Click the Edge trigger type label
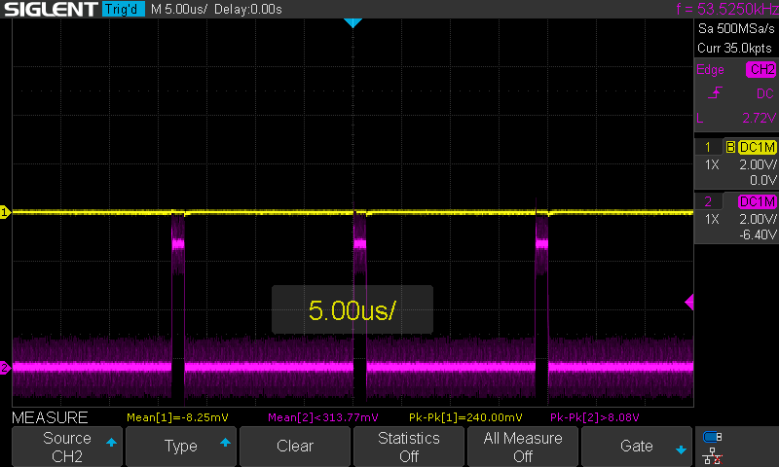The height and width of the screenshot is (467, 779). click(x=710, y=69)
